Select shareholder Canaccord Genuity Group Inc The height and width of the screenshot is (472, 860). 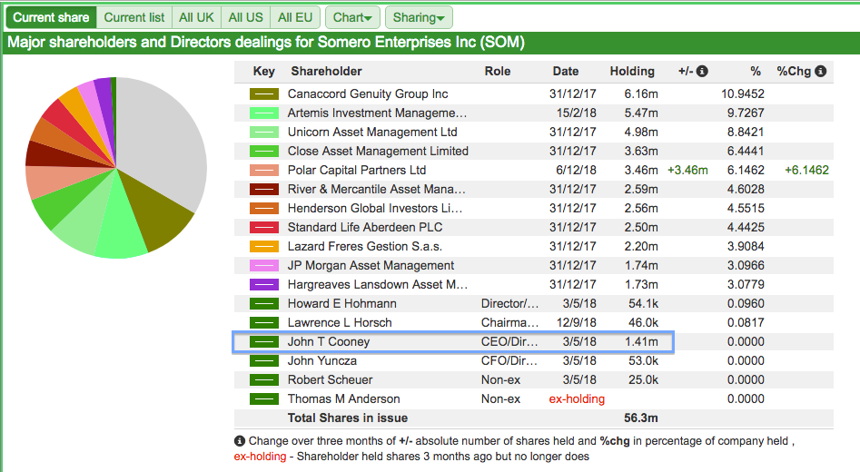point(368,93)
